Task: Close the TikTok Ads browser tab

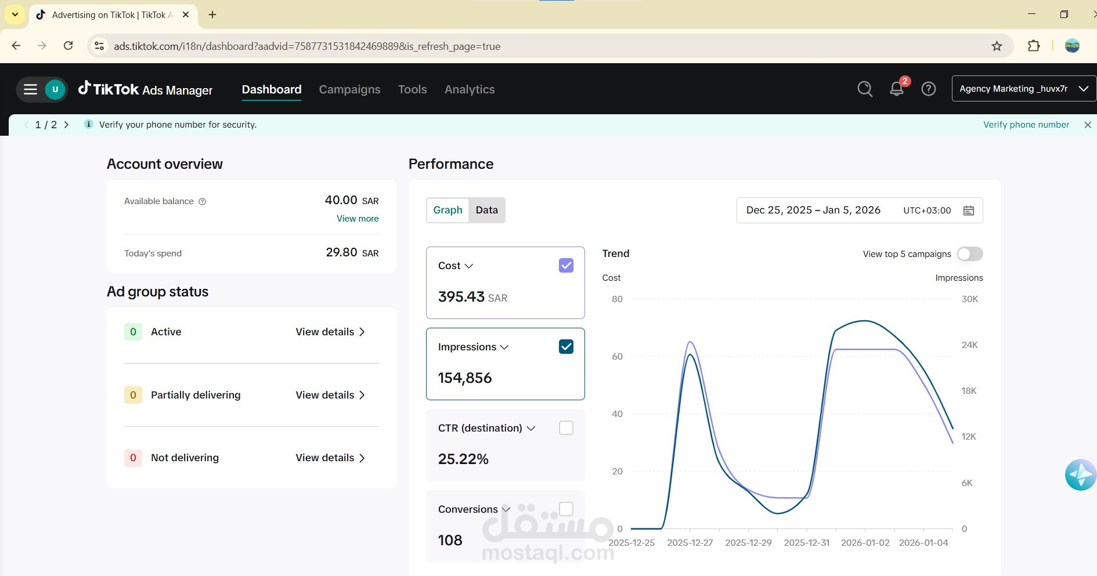Action: 186,15
